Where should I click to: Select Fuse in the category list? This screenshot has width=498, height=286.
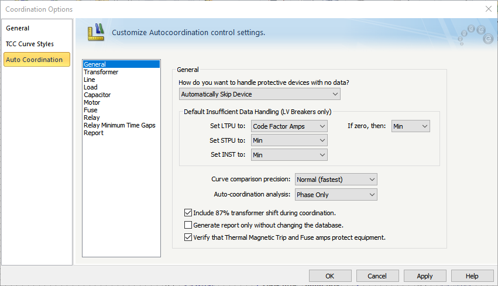tap(91, 110)
